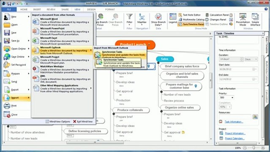The image size is (270, 152).
Task: Switch to the INSERT ribbon tab
Action: click(x=37, y=9)
